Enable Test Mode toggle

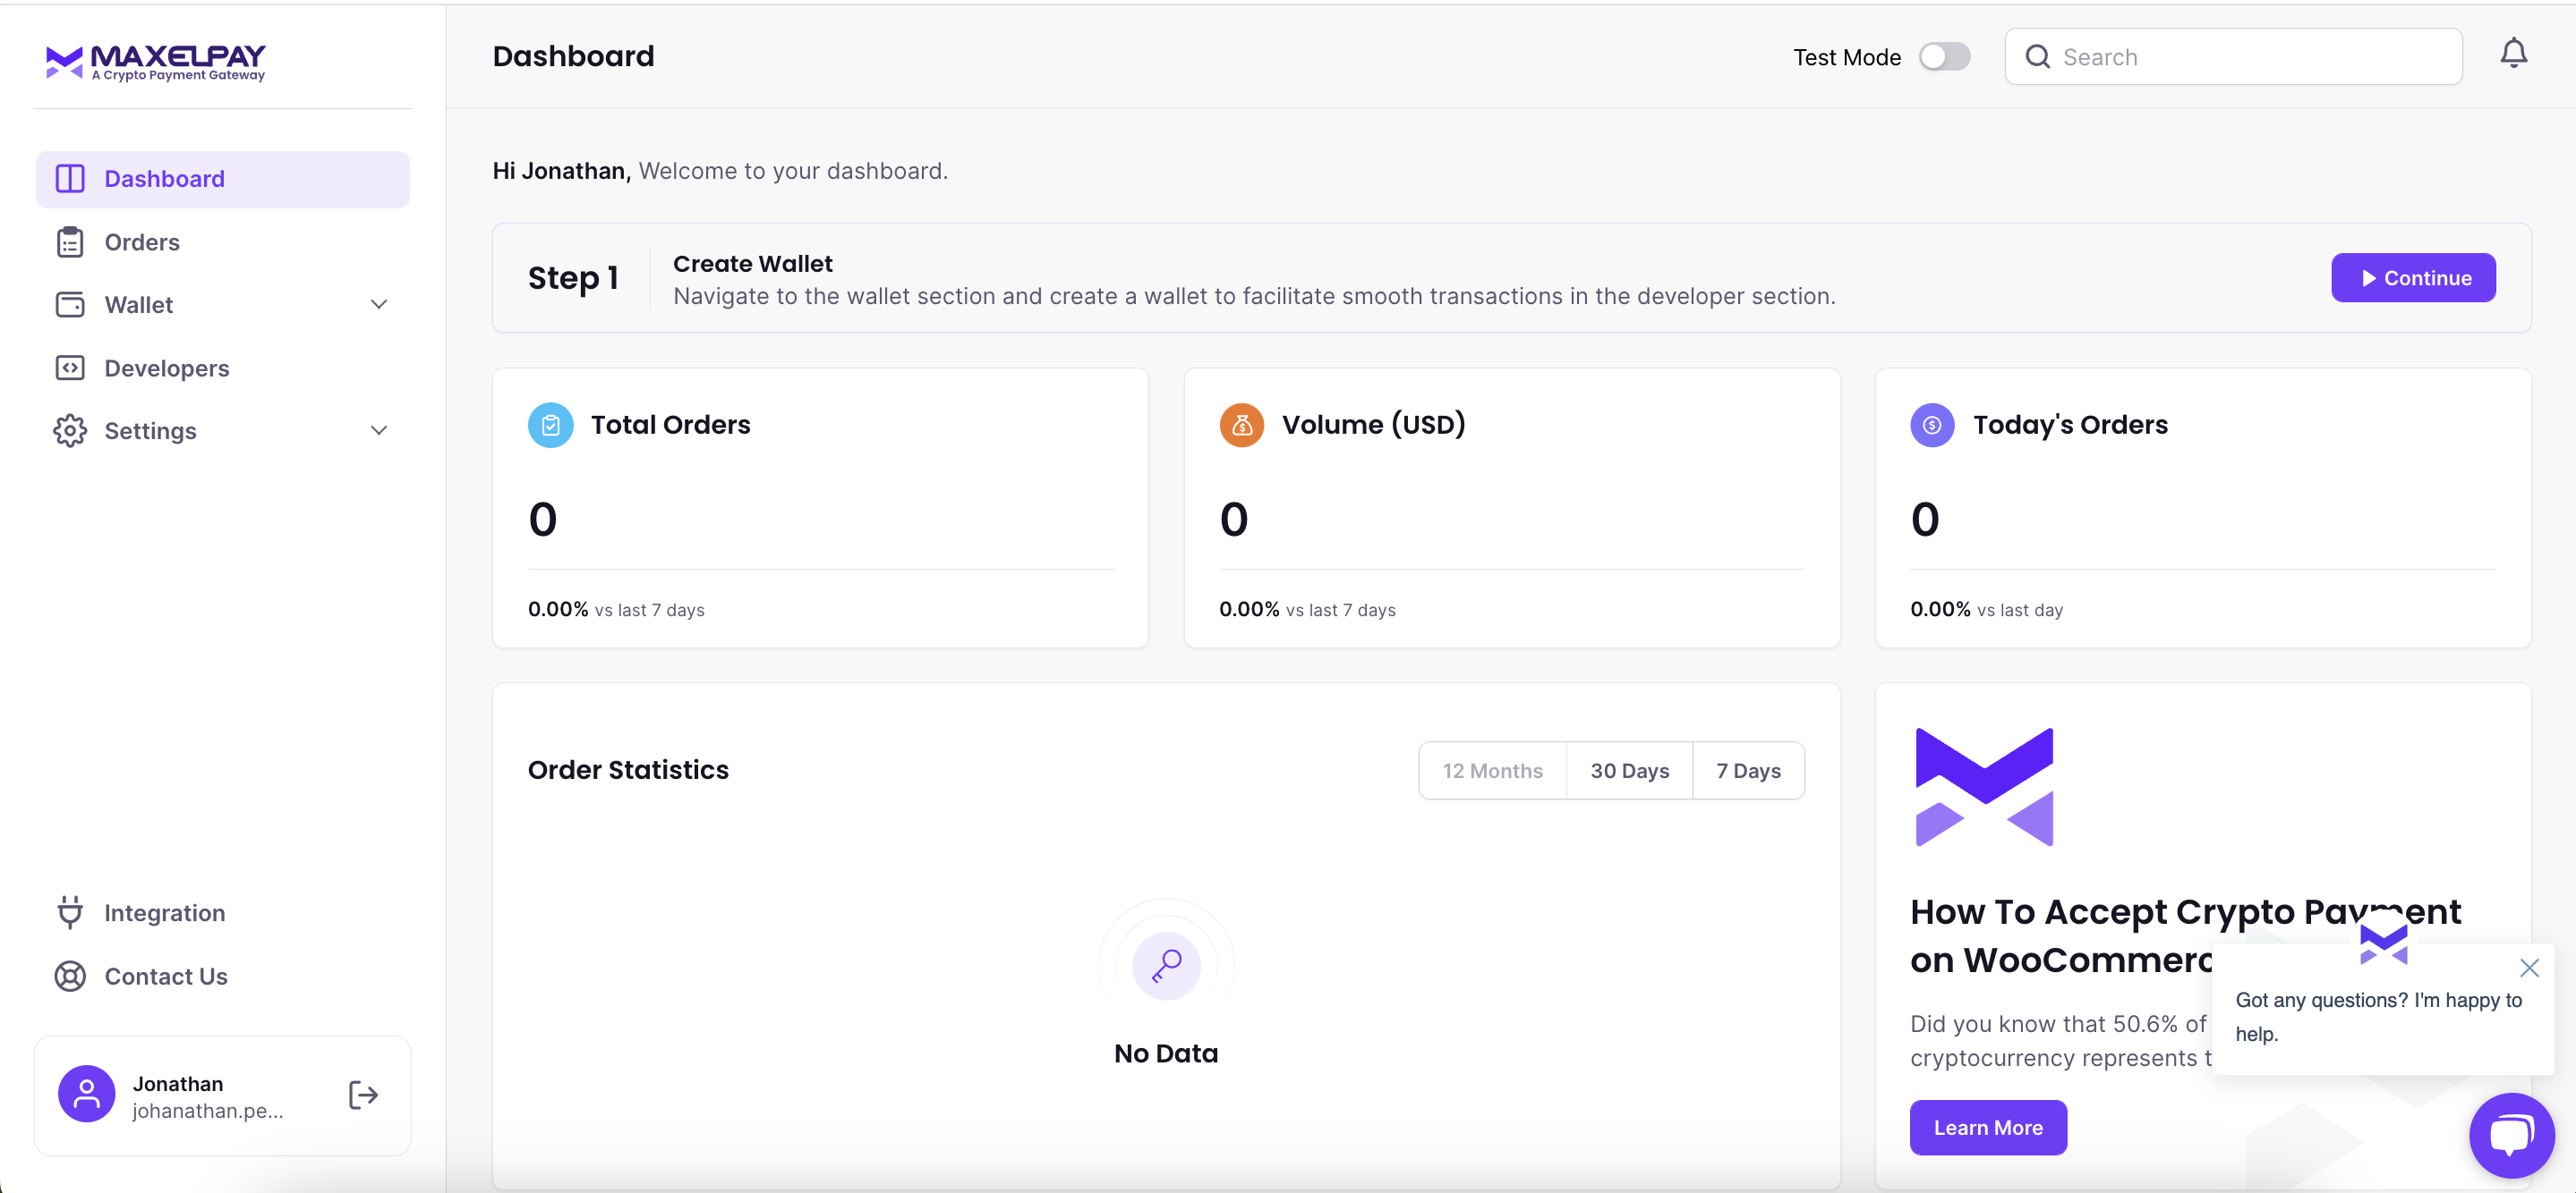tap(1944, 57)
